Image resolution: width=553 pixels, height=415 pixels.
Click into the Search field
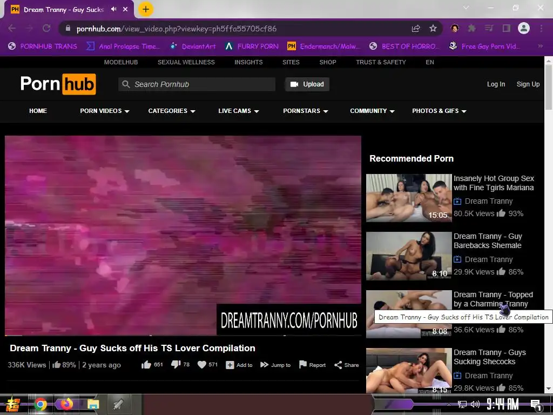(197, 84)
